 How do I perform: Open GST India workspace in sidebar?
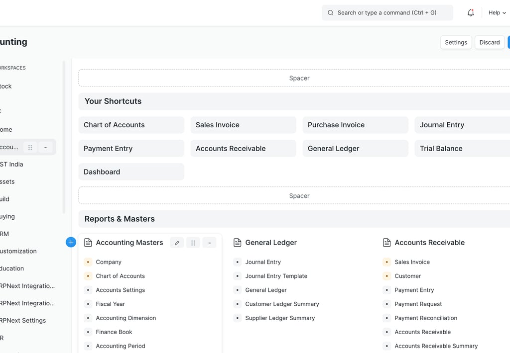point(12,164)
